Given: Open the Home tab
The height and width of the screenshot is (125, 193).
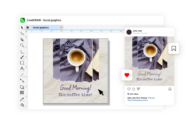Looking at the screenshot, I should [x=28, y=28].
